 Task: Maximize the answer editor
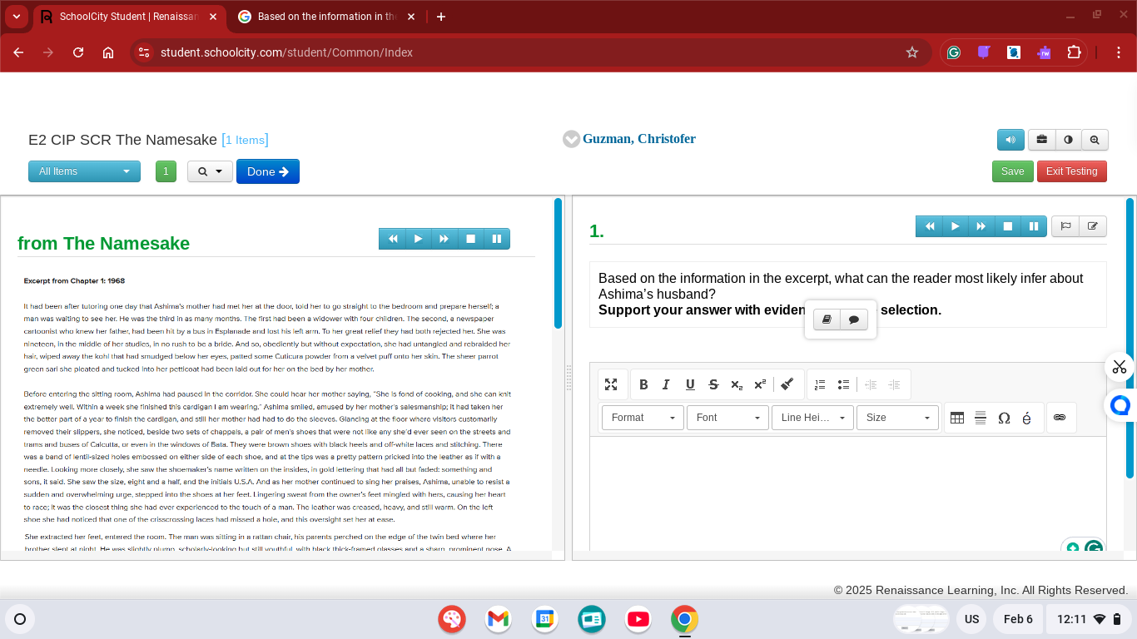pyautogui.click(x=611, y=384)
